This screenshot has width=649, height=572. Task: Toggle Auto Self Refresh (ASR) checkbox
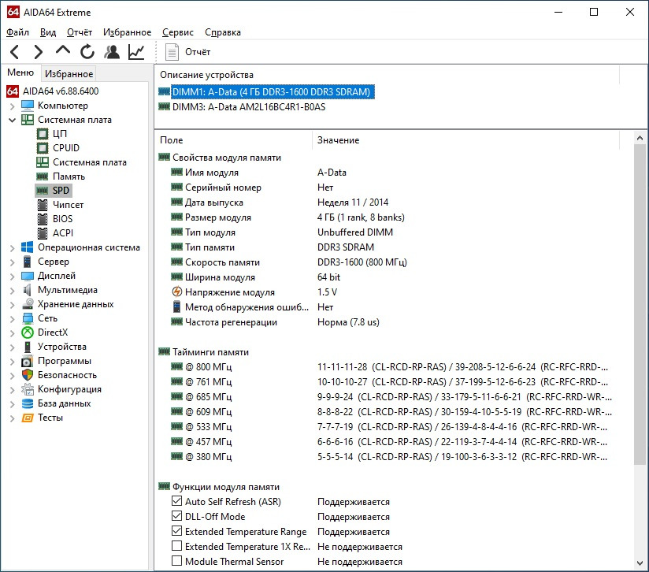pos(177,502)
